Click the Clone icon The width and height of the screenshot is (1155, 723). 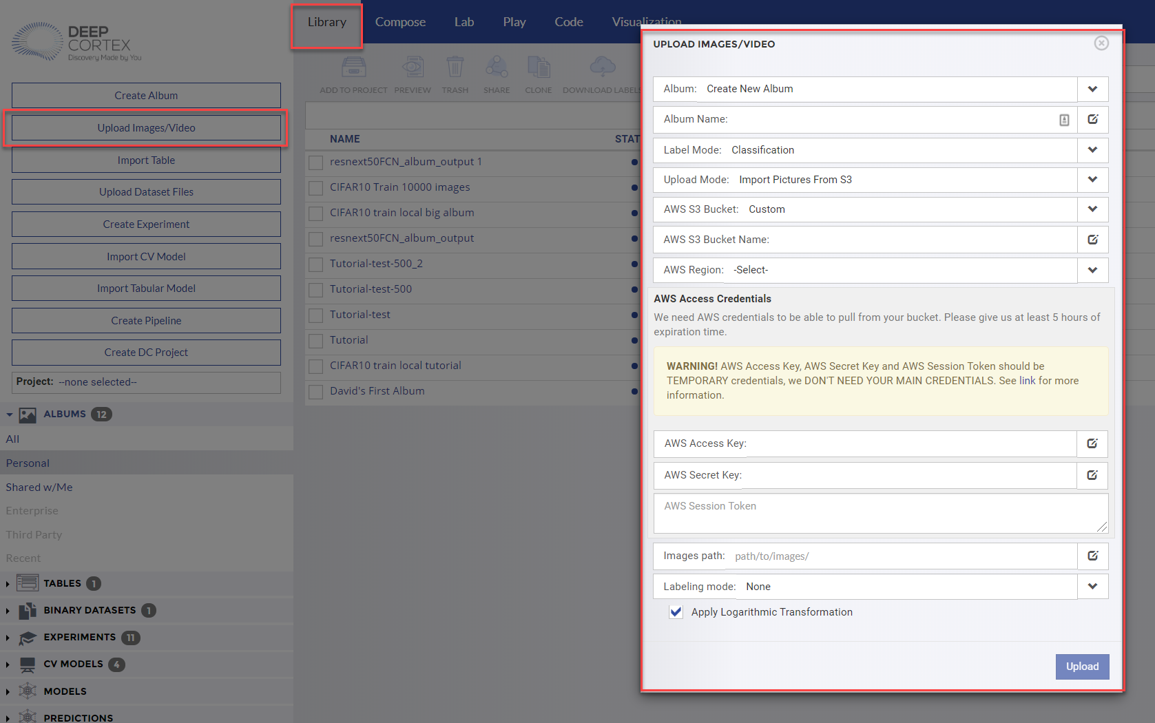point(538,67)
